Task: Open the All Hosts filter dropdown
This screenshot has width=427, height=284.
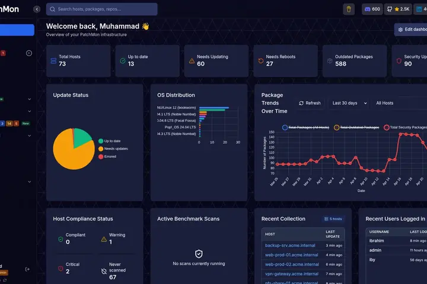Action: pyautogui.click(x=399, y=104)
